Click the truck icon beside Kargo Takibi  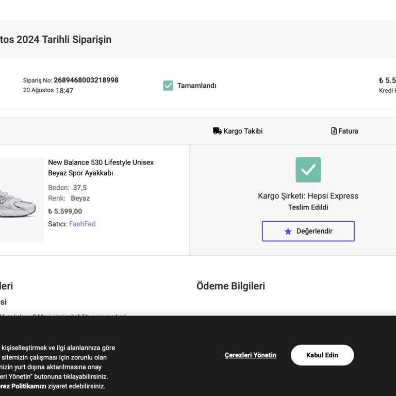pos(217,131)
